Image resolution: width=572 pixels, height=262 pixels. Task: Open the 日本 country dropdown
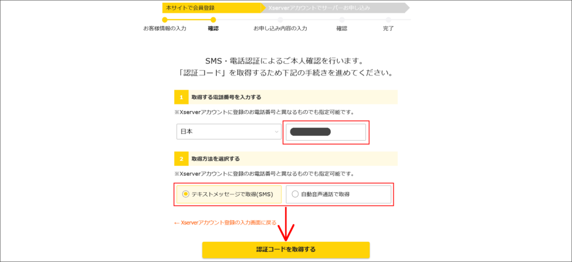[228, 132]
